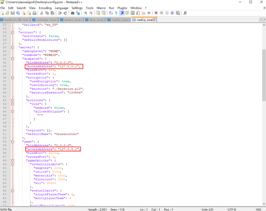Collapse the "encryption" block fold marker
Screen dimensions: 266x211
[13, 78]
